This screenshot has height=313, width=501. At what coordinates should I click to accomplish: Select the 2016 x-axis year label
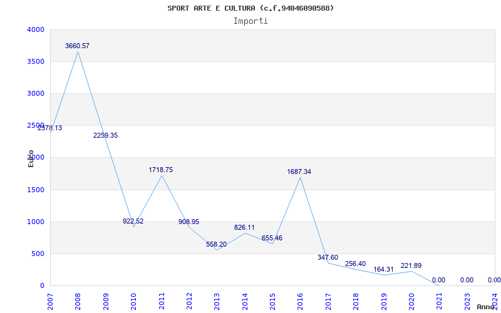tap(301, 301)
